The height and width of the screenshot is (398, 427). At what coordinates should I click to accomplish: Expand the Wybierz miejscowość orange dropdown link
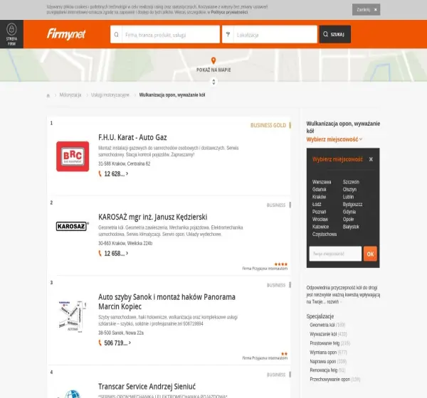(x=334, y=139)
